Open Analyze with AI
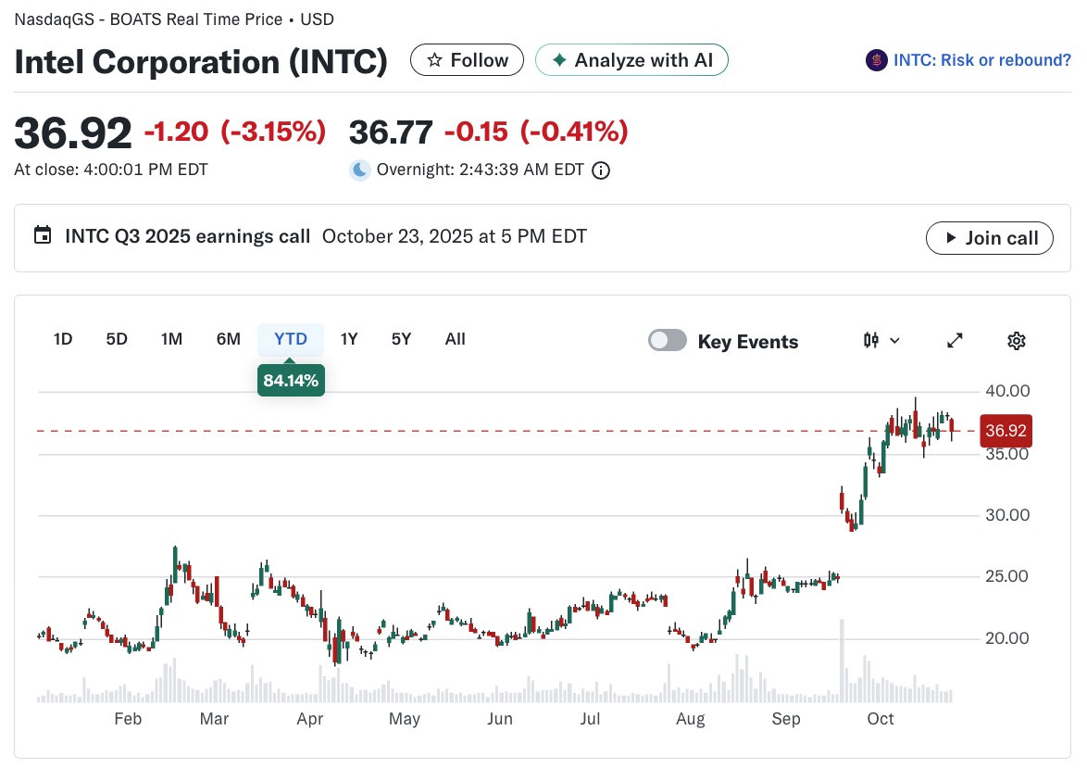Image resolution: width=1087 pixels, height=768 pixels. coord(631,60)
